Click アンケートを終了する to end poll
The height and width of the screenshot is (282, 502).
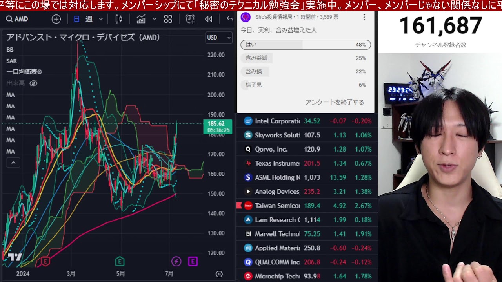point(335,102)
